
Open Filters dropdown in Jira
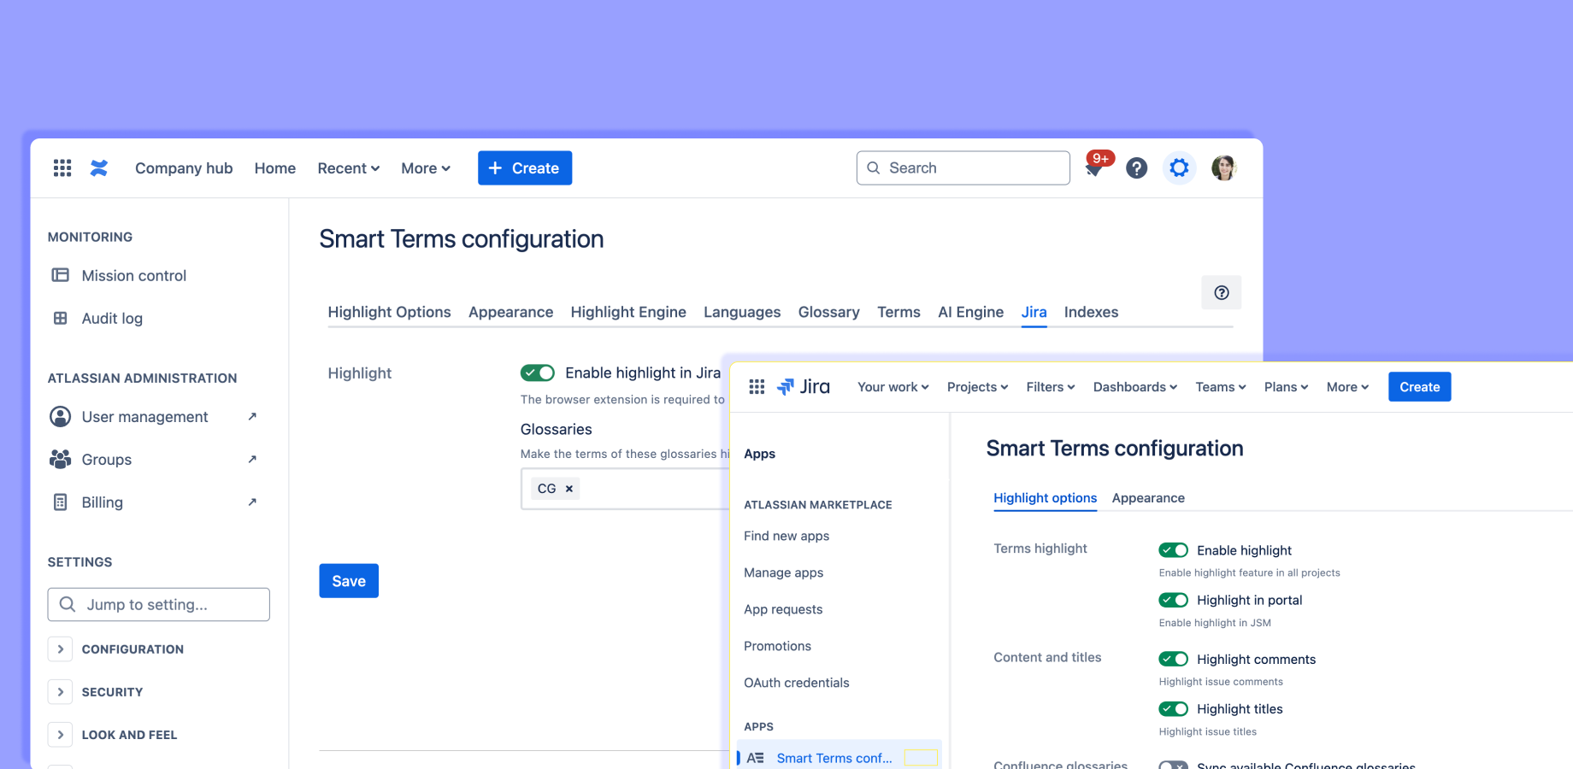pyautogui.click(x=1051, y=387)
